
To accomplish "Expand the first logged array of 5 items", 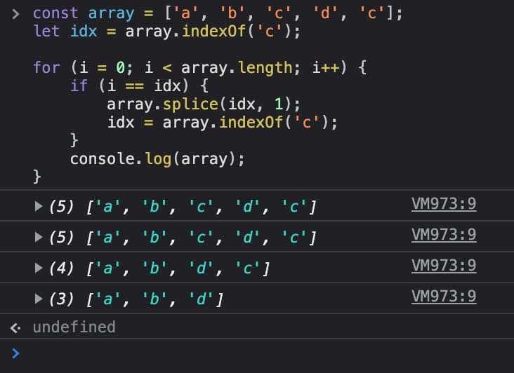I will [39, 206].
